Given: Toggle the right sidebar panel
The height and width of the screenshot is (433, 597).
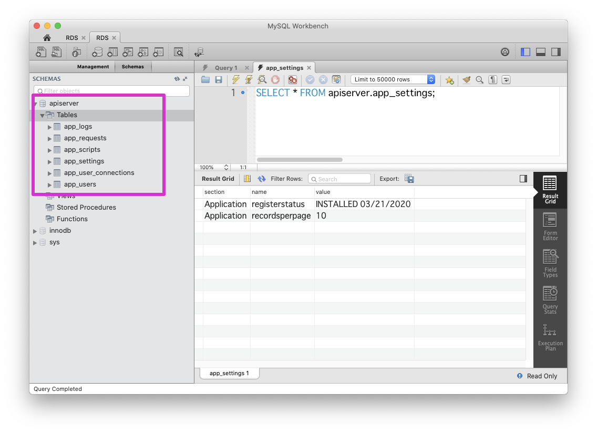Looking at the screenshot, I should click(x=556, y=52).
